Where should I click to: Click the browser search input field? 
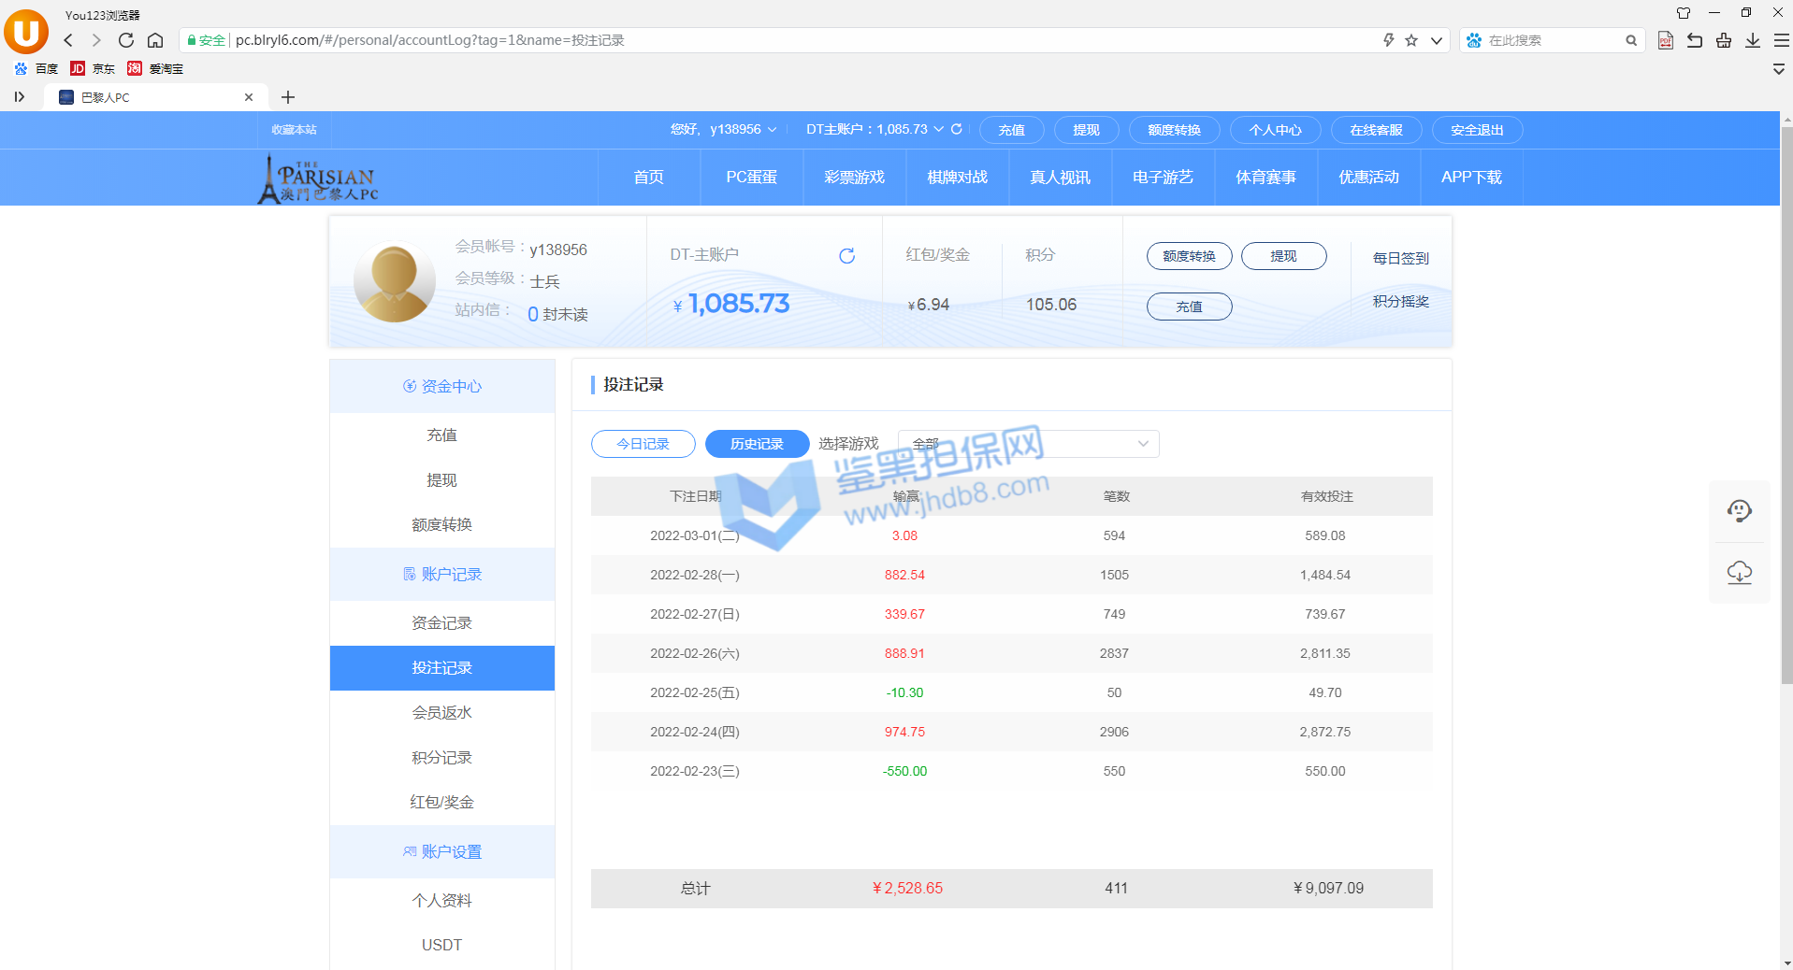coord(1553,40)
